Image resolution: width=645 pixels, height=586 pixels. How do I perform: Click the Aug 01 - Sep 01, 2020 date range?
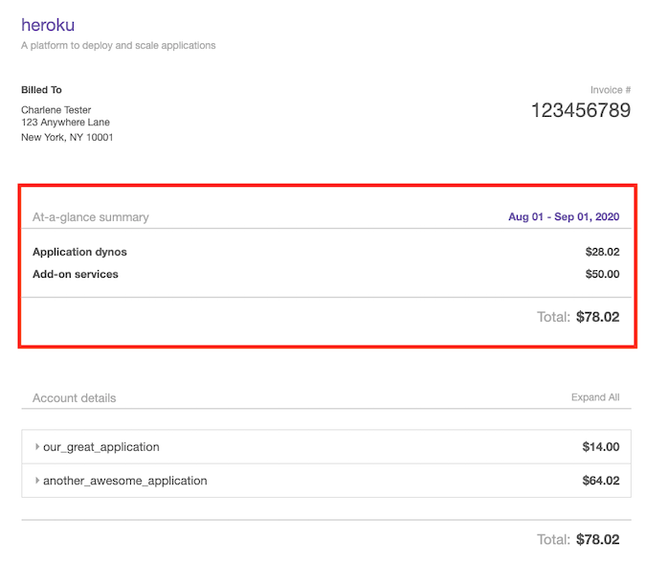(563, 217)
